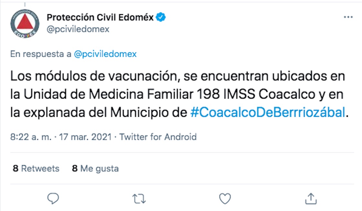This screenshot has height=211, width=362.
Task: View the 8 Me gusta list
Action: 95,168
